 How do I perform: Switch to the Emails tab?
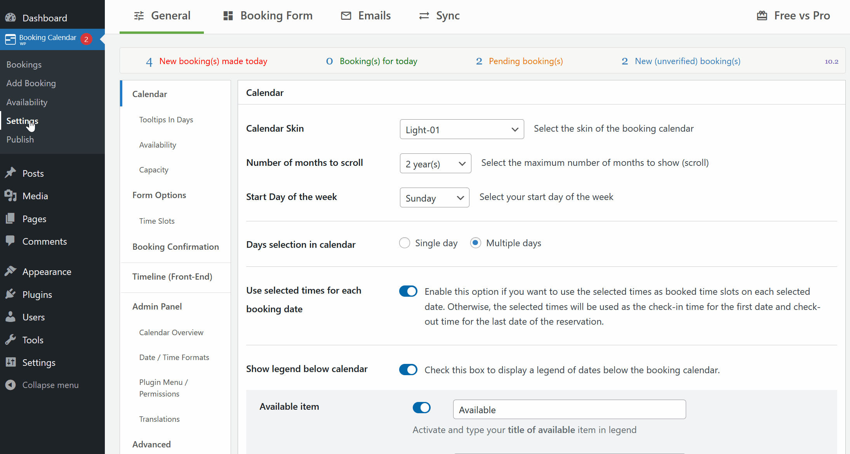(x=365, y=16)
